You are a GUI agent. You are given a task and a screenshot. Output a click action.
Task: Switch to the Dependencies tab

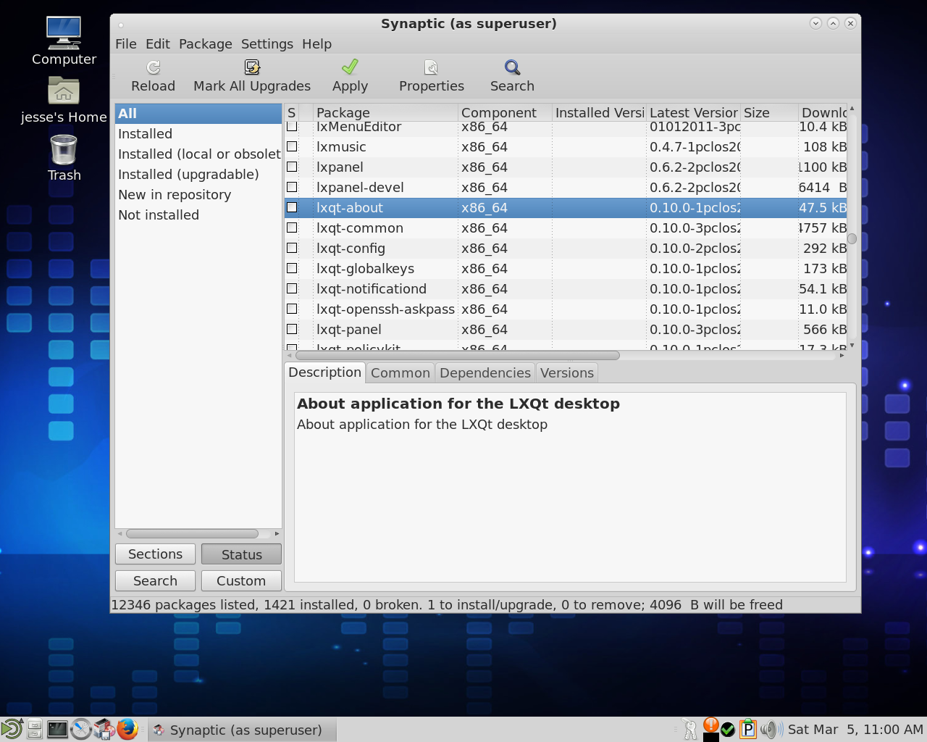(x=485, y=372)
